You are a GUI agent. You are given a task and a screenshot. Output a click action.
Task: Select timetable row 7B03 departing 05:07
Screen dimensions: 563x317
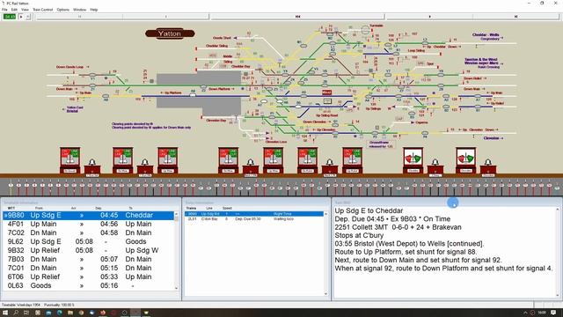click(88, 259)
